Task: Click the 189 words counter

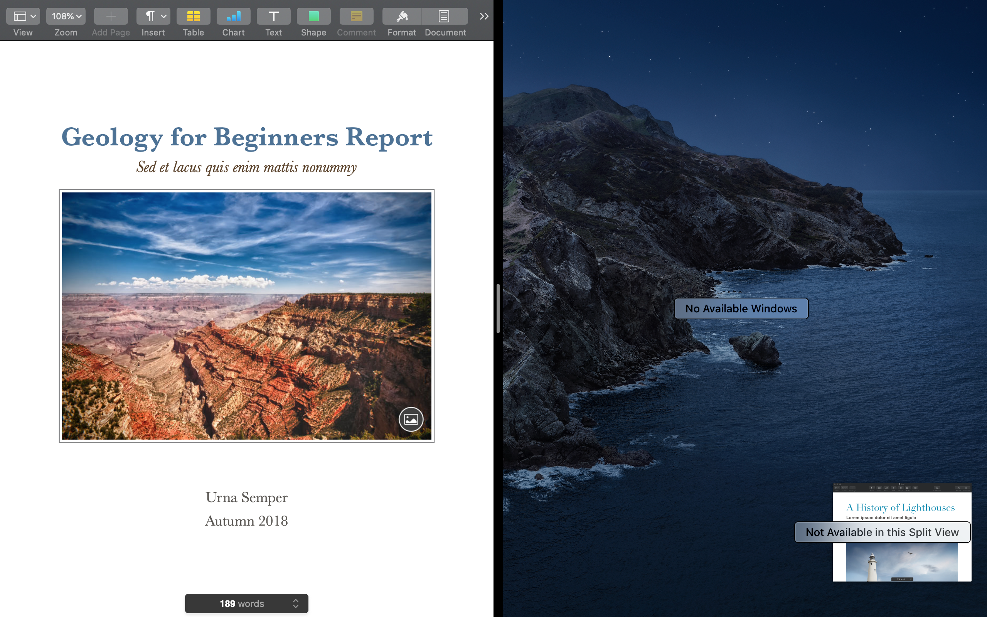Action: coord(241,604)
